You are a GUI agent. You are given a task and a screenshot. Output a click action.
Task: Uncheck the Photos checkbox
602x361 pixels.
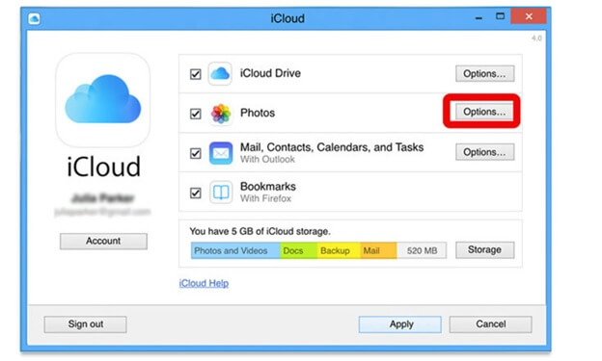point(196,114)
